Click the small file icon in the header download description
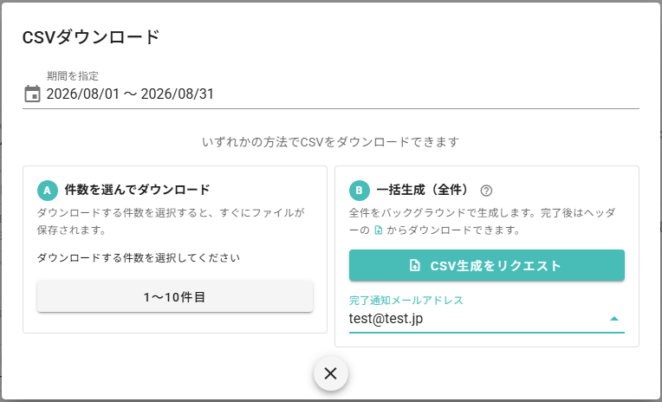The image size is (662, 402). click(x=379, y=230)
